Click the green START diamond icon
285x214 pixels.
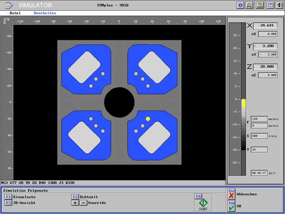203,203
